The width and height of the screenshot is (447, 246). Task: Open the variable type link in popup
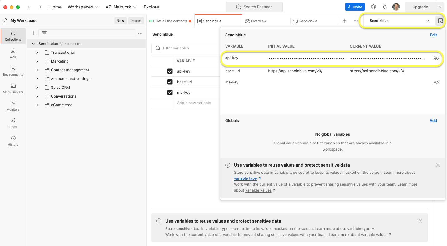(245, 178)
